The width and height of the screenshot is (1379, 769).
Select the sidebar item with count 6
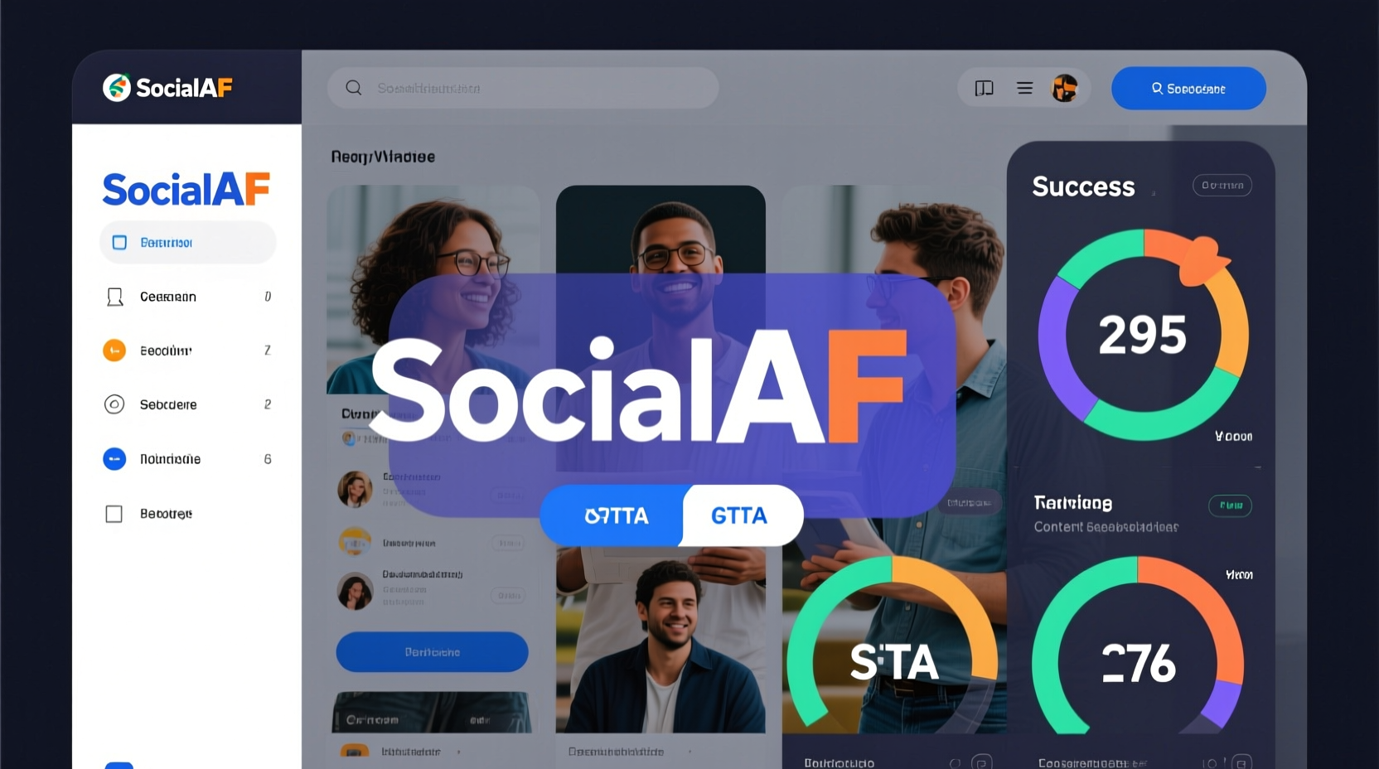[x=187, y=458]
